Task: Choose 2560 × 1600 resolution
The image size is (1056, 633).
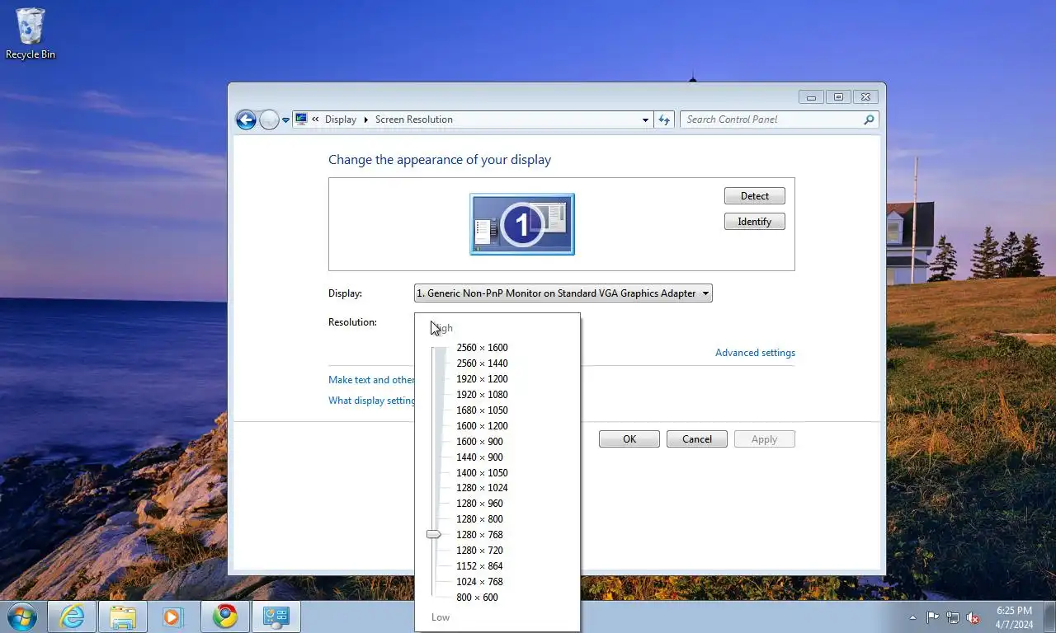Action: pos(482,348)
